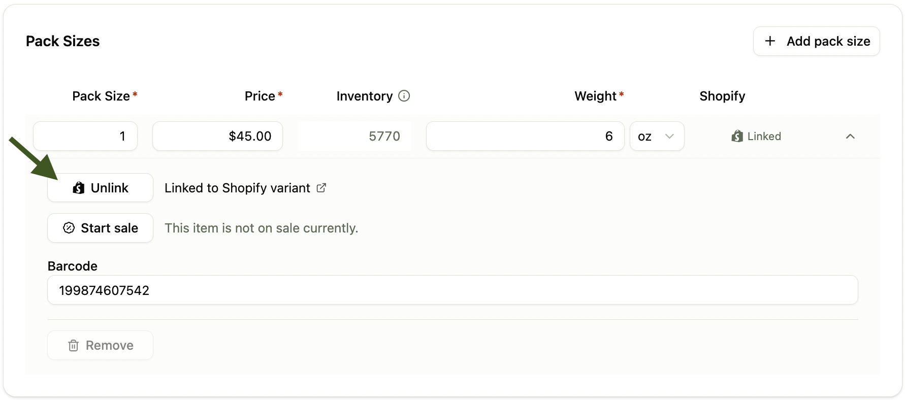Screen dimensions: 905x400
Task: Click the sale tag icon in Start sale
Action: pyautogui.click(x=69, y=228)
